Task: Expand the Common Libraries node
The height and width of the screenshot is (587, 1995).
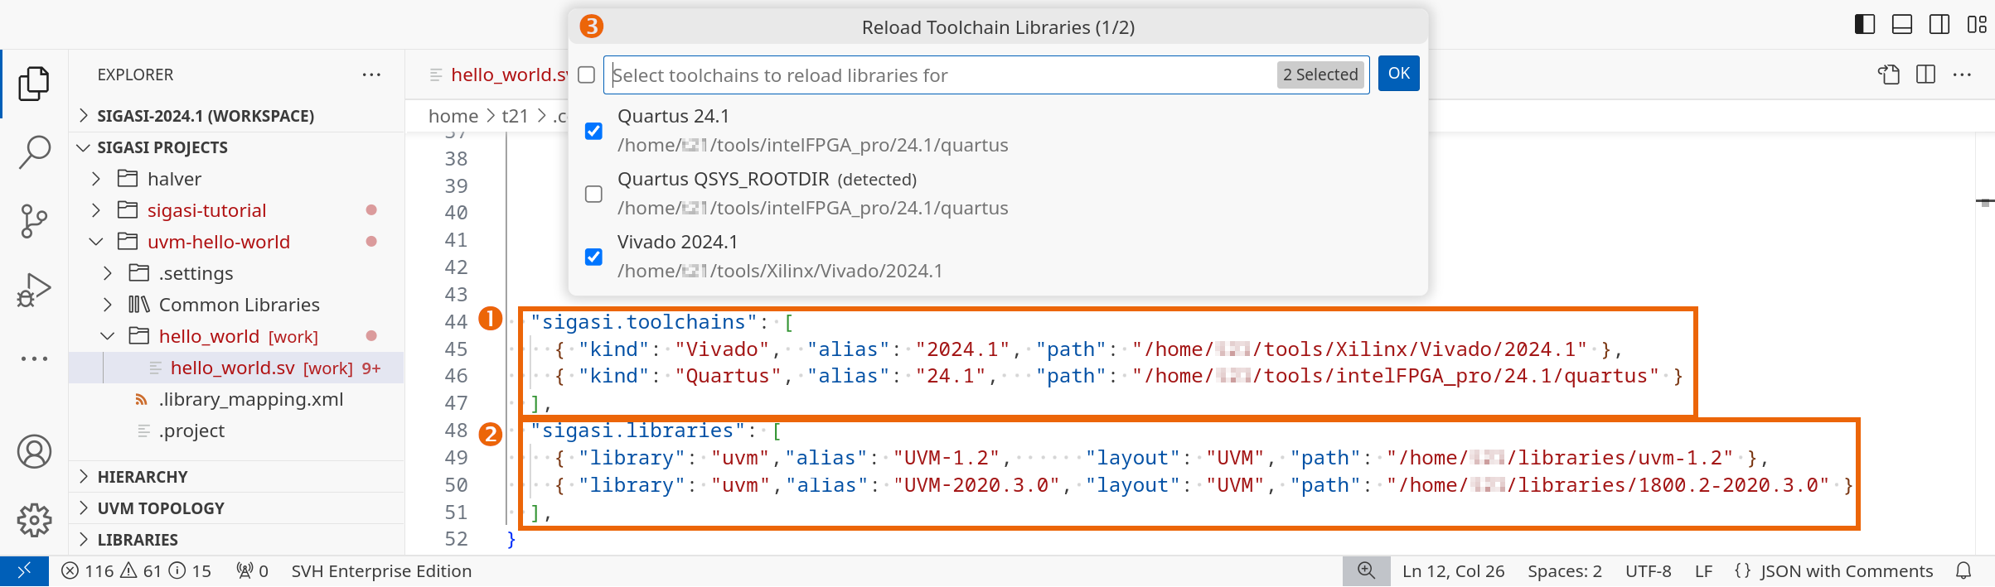Action: coord(108,305)
